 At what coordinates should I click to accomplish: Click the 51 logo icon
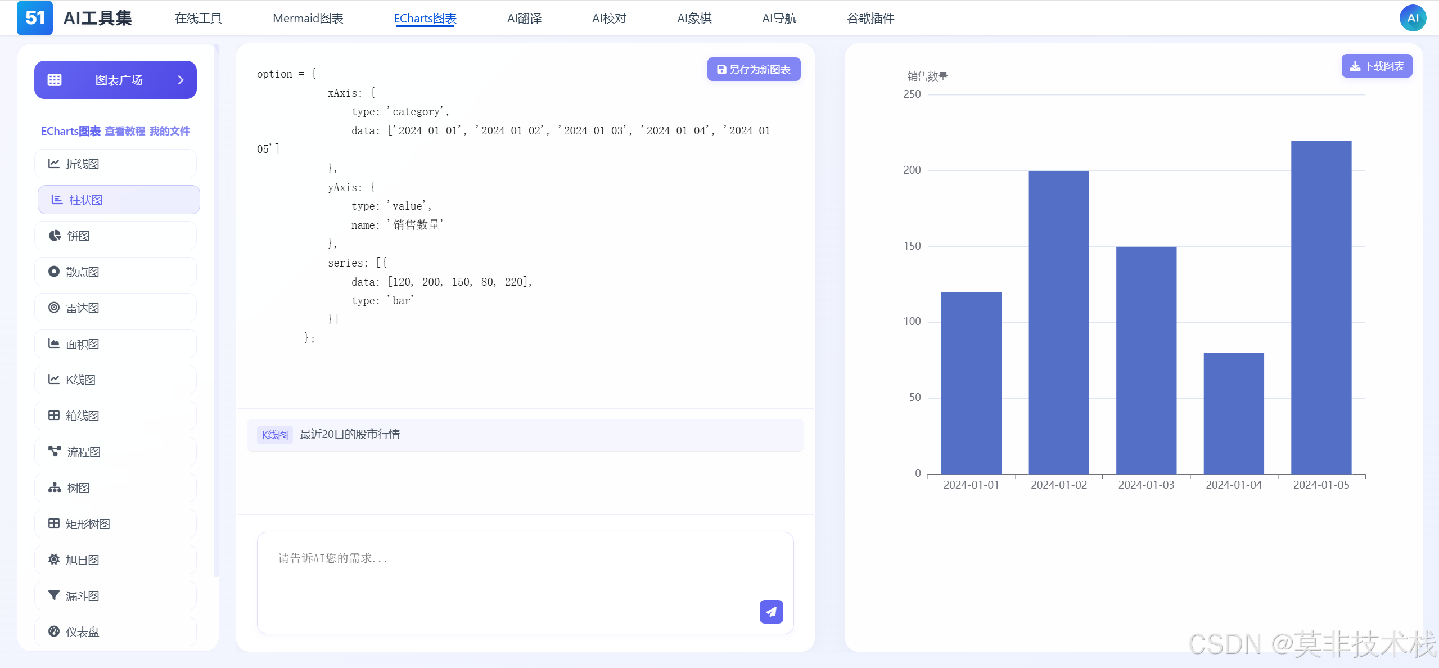pyautogui.click(x=35, y=18)
